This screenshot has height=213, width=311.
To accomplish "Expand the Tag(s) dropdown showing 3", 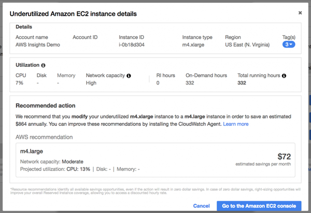I will 289,45.
